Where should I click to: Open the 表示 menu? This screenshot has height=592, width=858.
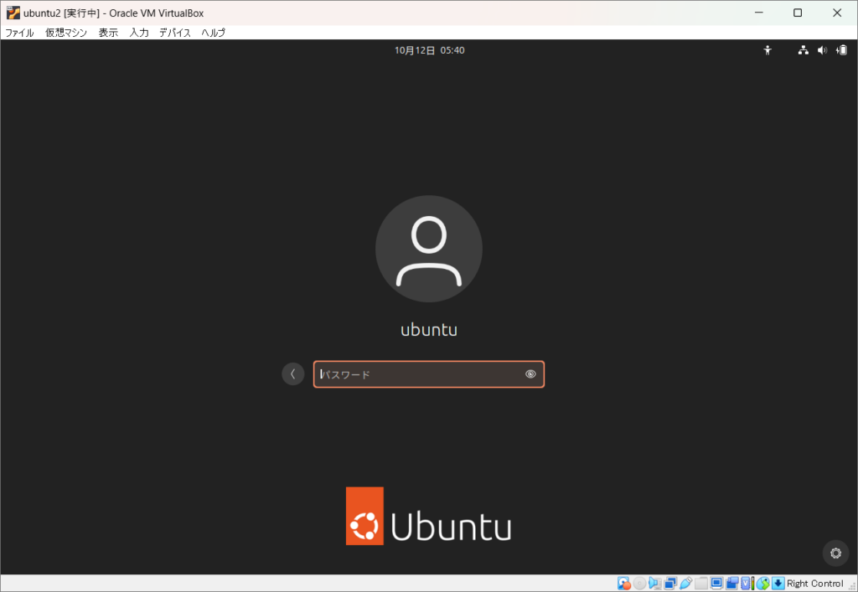(108, 33)
